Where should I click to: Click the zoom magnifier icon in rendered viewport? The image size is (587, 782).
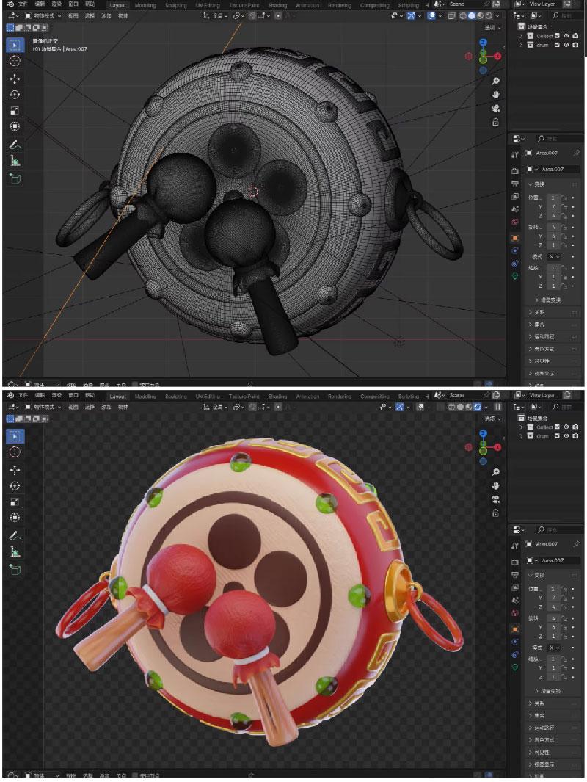click(x=496, y=472)
